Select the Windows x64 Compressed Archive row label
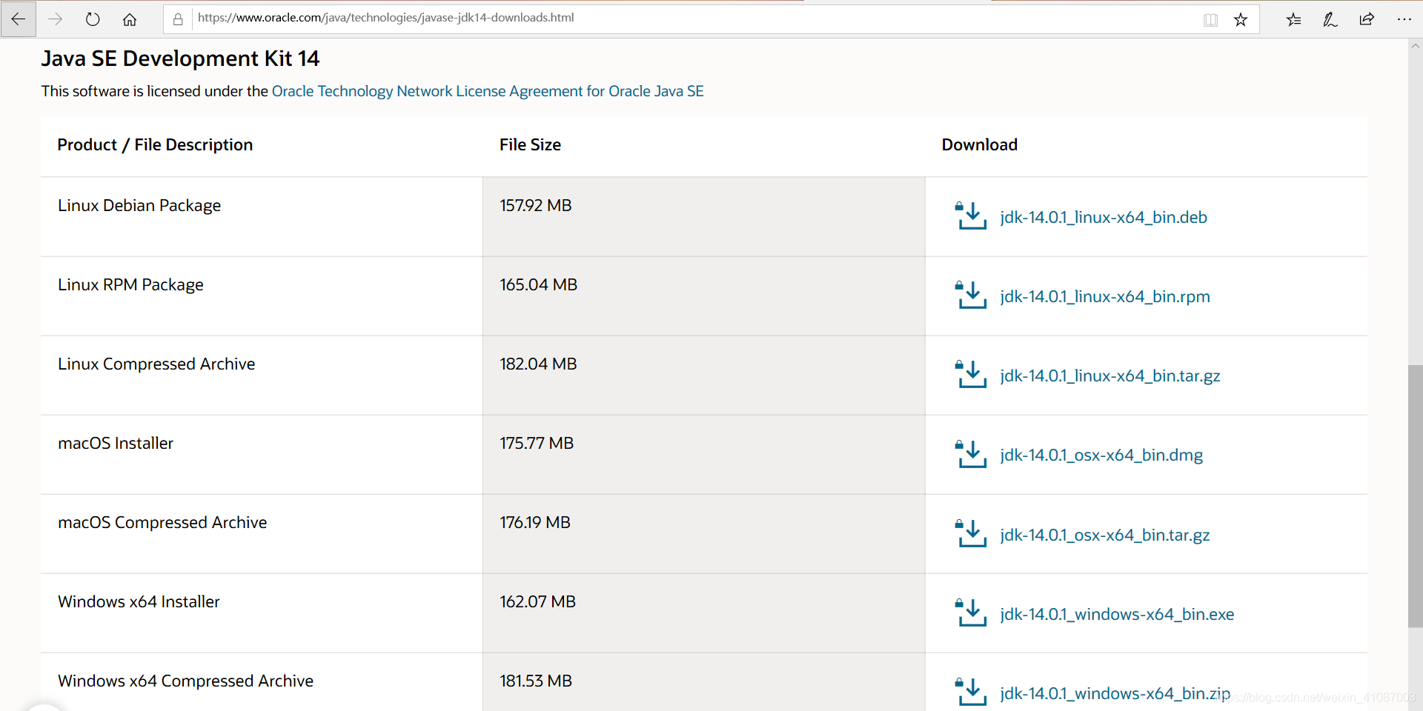This screenshot has height=711, width=1423. 185,681
